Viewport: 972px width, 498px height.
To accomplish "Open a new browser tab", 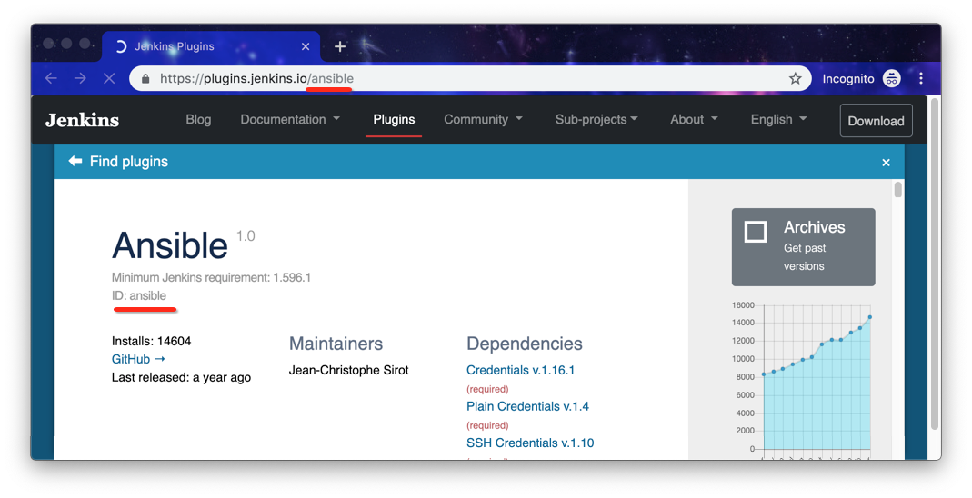I will pyautogui.click(x=340, y=46).
